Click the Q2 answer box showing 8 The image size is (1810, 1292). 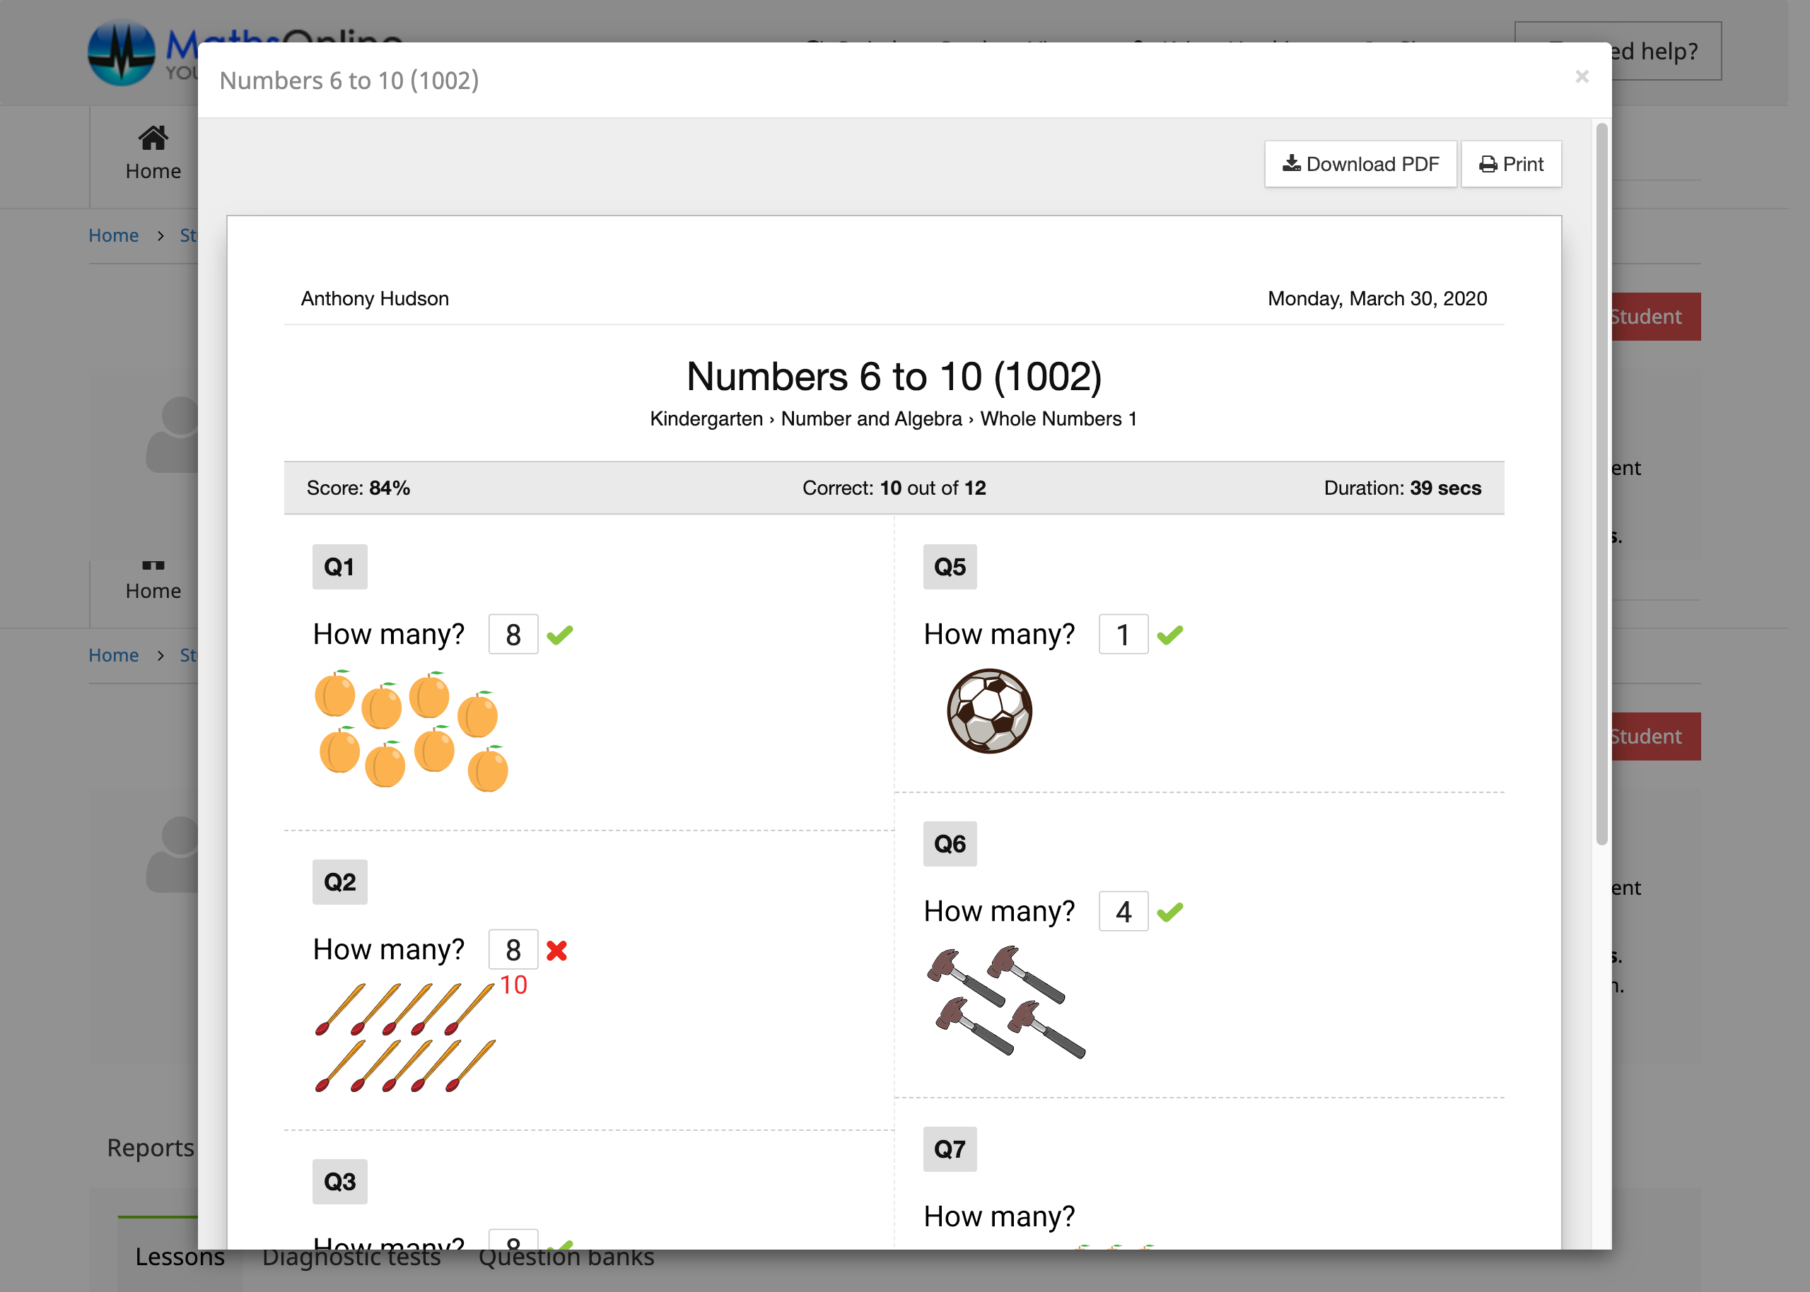point(513,950)
